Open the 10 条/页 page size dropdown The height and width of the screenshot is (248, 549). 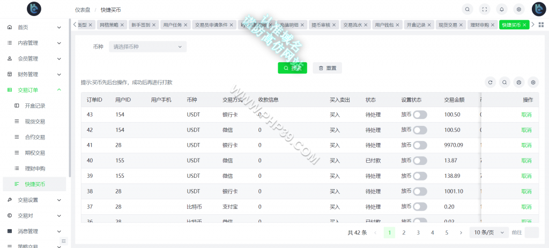click(489, 232)
